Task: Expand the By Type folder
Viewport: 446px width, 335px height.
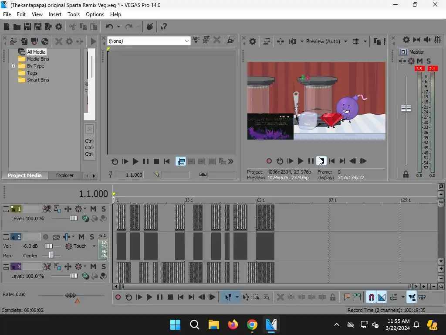Action: click(14, 66)
